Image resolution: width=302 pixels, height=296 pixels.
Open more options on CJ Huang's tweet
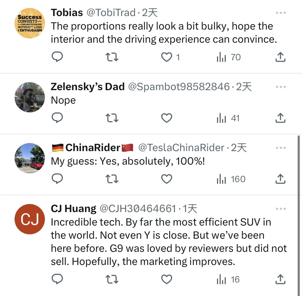[x=280, y=209]
